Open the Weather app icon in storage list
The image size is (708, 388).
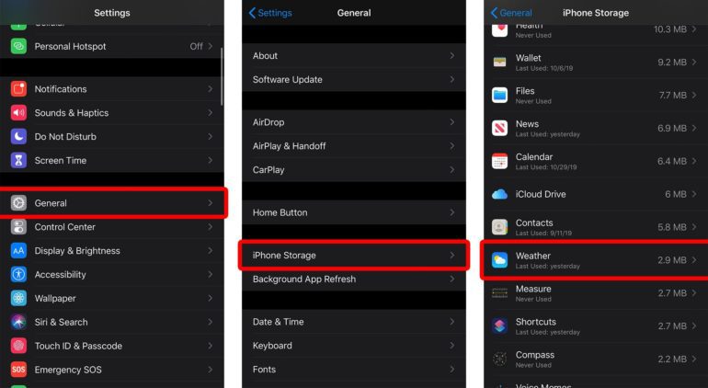point(499,260)
